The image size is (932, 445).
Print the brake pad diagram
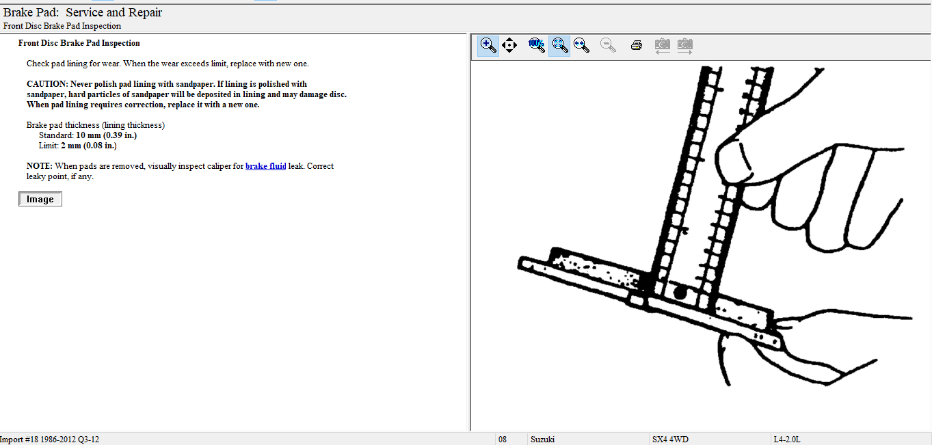coord(637,46)
